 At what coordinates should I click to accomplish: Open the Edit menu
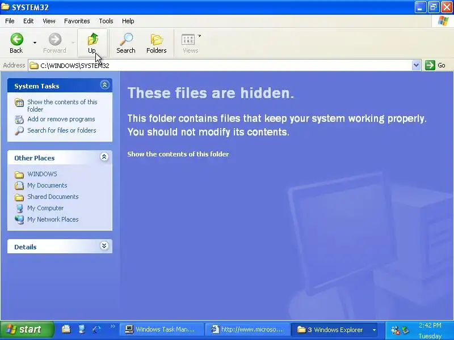[28, 21]
